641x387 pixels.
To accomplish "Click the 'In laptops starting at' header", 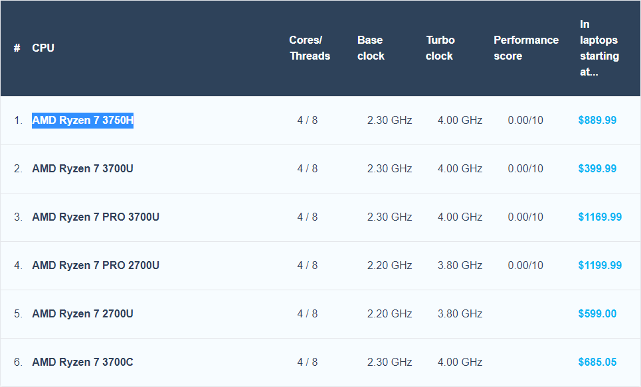I will (x=599, y=48).
